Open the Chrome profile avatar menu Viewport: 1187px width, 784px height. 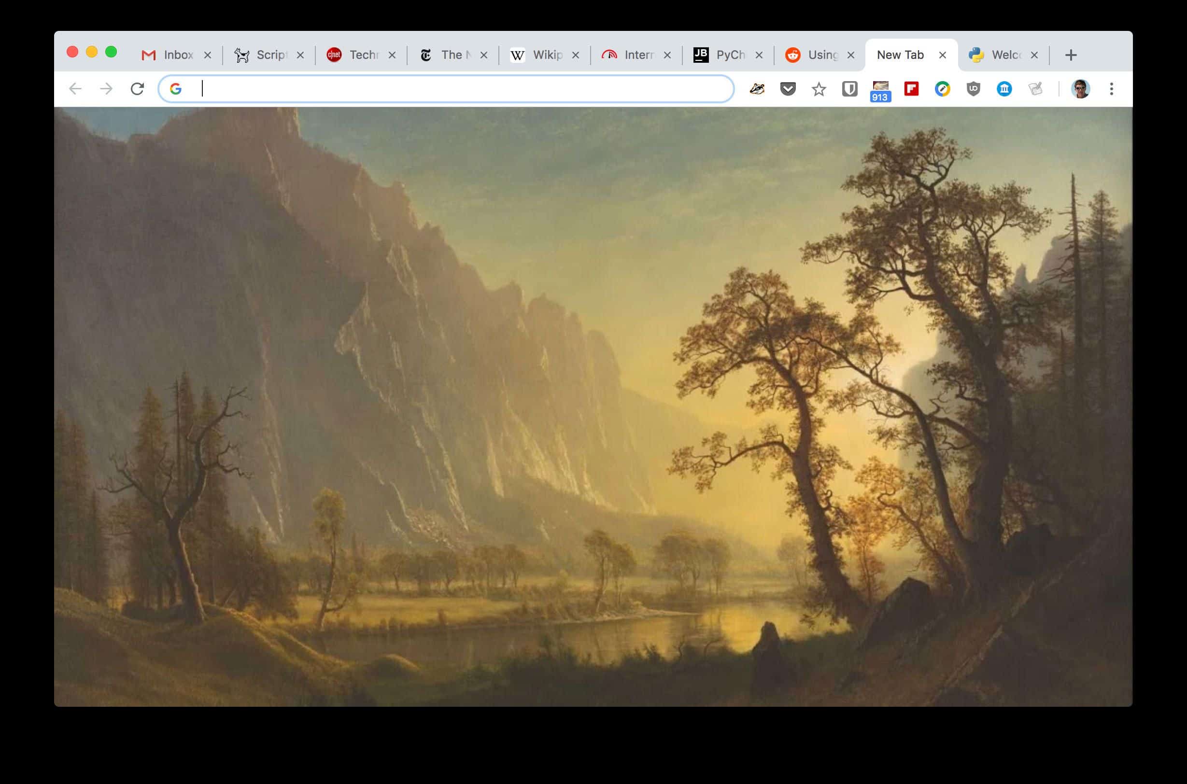(1081, 88)
